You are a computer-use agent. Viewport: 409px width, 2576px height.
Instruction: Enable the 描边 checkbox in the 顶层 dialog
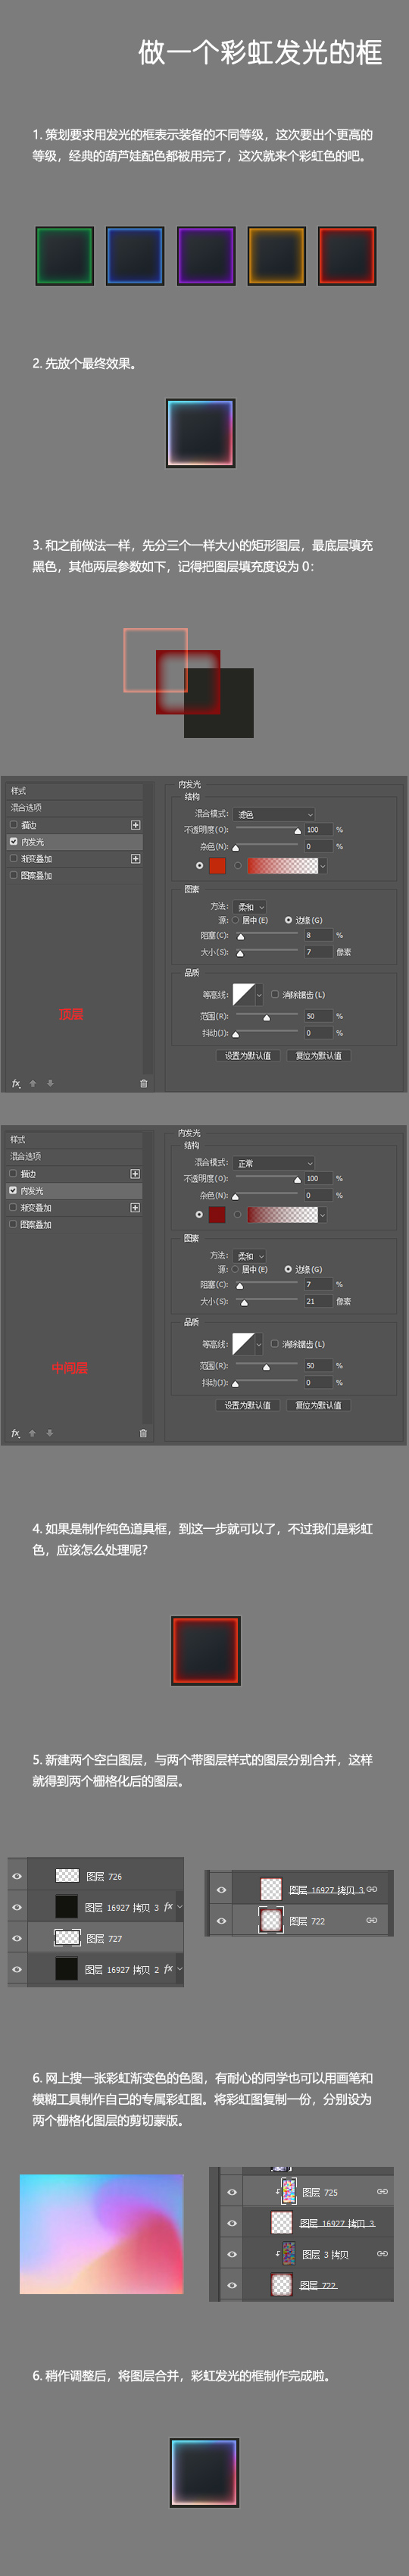13,825
